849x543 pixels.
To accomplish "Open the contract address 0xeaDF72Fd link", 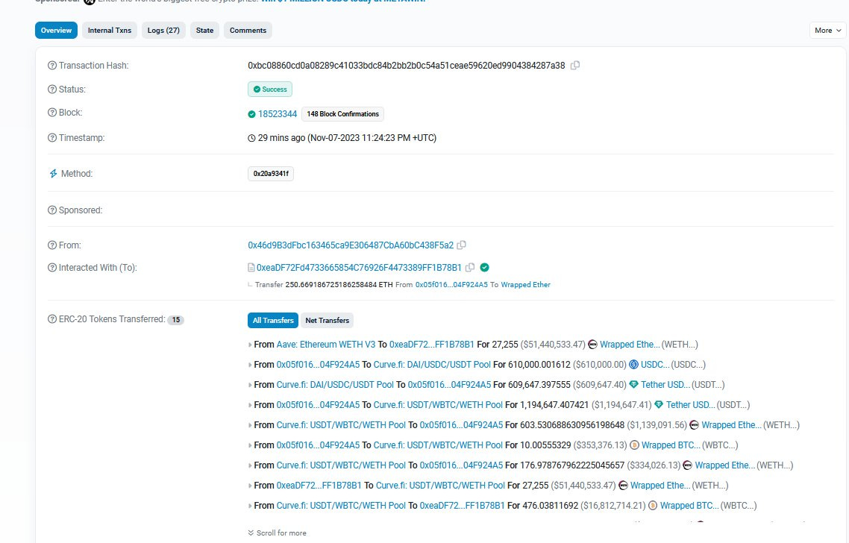I will coord(359,268).
